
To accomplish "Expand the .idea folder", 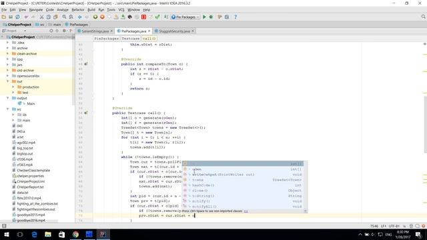I will coord(7,43).
